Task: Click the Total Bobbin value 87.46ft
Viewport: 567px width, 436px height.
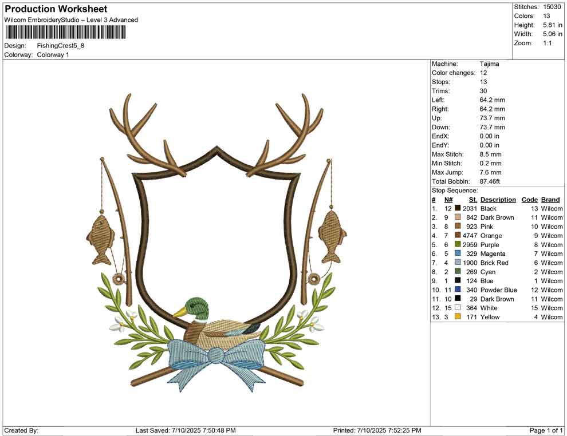Action: pos(490,181)
